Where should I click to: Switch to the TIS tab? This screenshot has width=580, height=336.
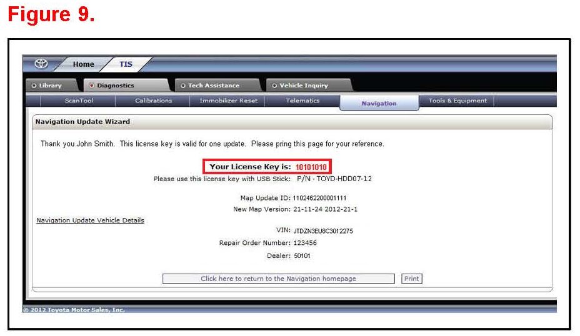pyautogui.click(x=126, y=64)
